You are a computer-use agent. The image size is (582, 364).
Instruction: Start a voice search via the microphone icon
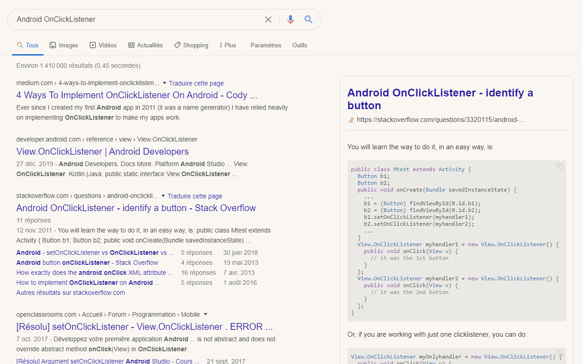point(290,20)
